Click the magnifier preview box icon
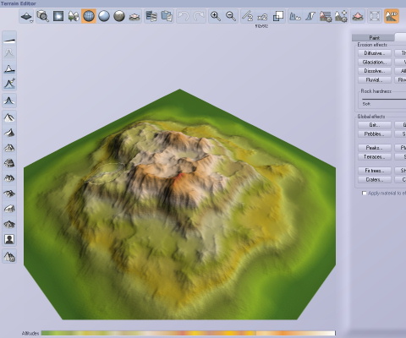Screen dimensions: 406x338 coord(43,16)
